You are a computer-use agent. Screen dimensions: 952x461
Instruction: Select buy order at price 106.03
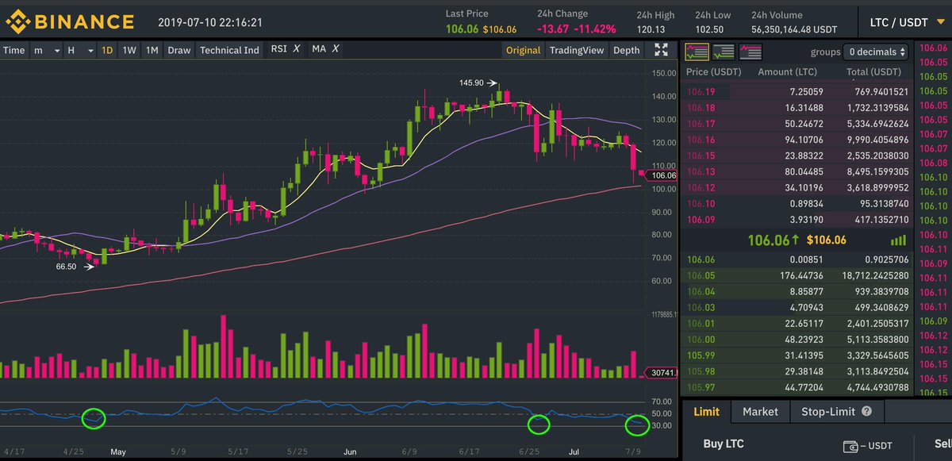[797, 307]
